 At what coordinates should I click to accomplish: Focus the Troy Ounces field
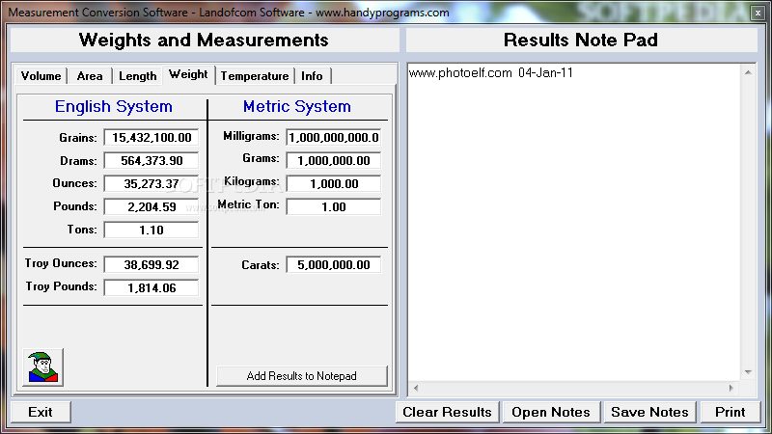pos(152,264)
